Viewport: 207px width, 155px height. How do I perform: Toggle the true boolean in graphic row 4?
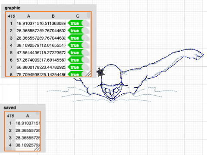pos(78,45)
